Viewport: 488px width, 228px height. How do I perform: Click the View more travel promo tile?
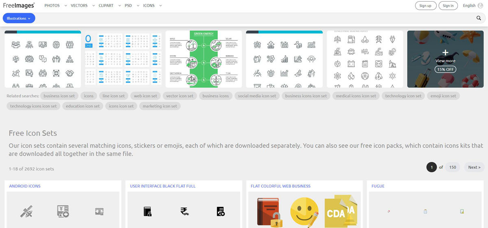445,59
